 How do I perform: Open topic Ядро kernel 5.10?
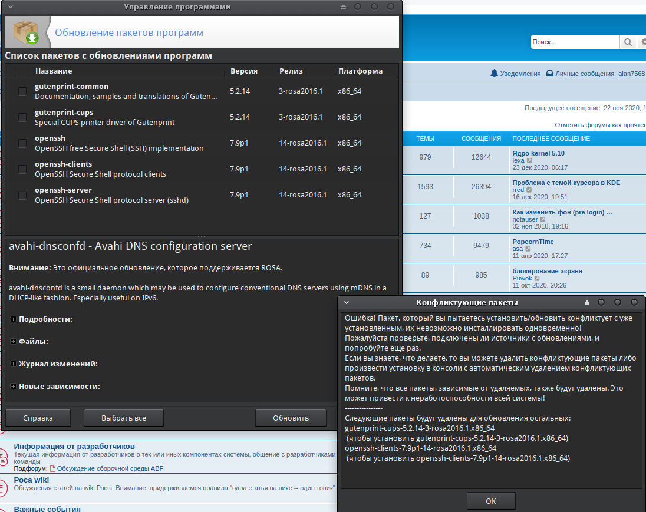[x=539, y=153]
